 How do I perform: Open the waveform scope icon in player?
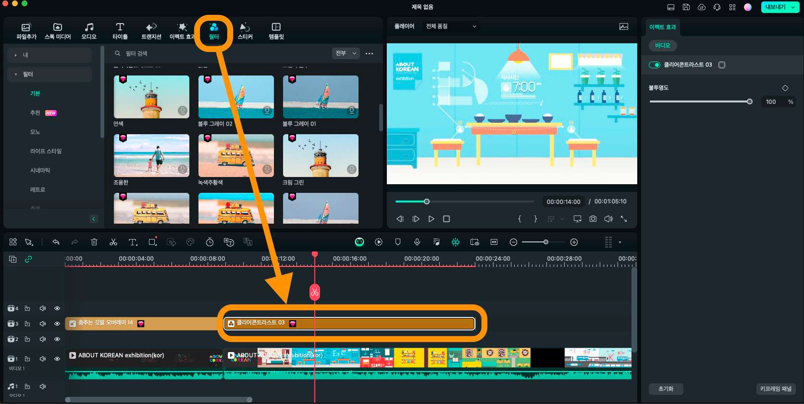pyautogui.click(x=624, y=26)
